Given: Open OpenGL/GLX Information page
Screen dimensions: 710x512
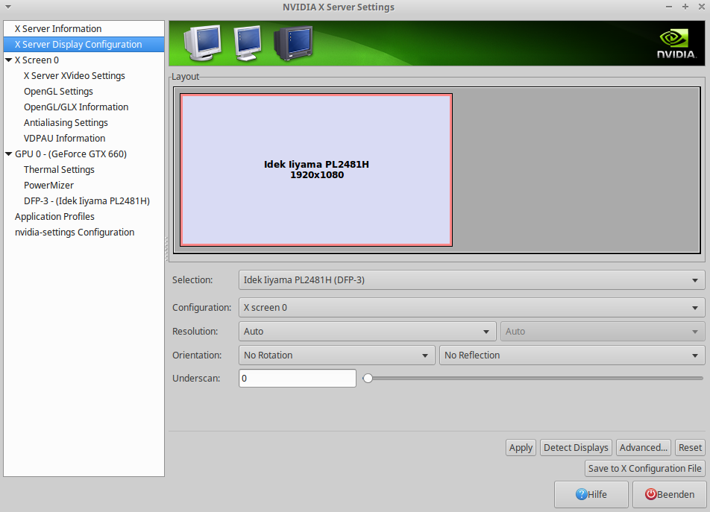Looking at the screenshot, I should [76, 107].
